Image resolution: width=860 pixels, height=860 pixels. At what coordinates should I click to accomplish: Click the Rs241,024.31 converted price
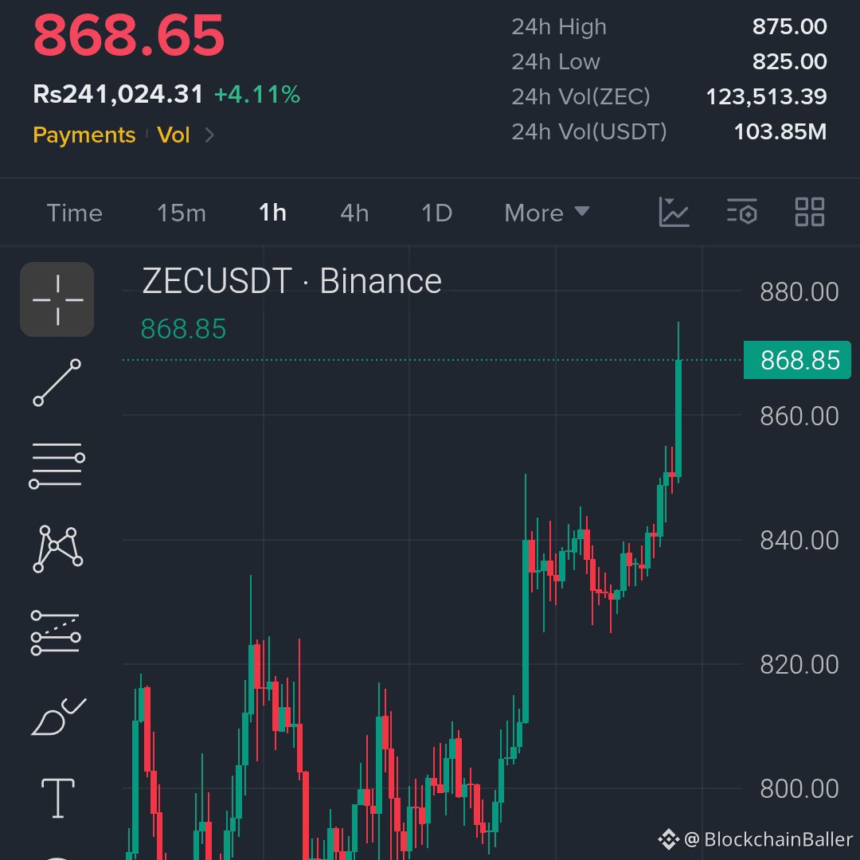(118, 94)
